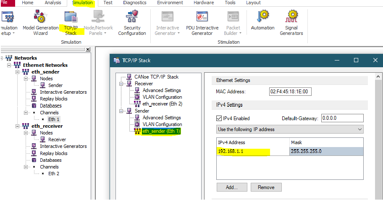The height and width of the screenshot is (200, 383).
Task: Open Interactive Generator dropdown
Action: point(167,23)
